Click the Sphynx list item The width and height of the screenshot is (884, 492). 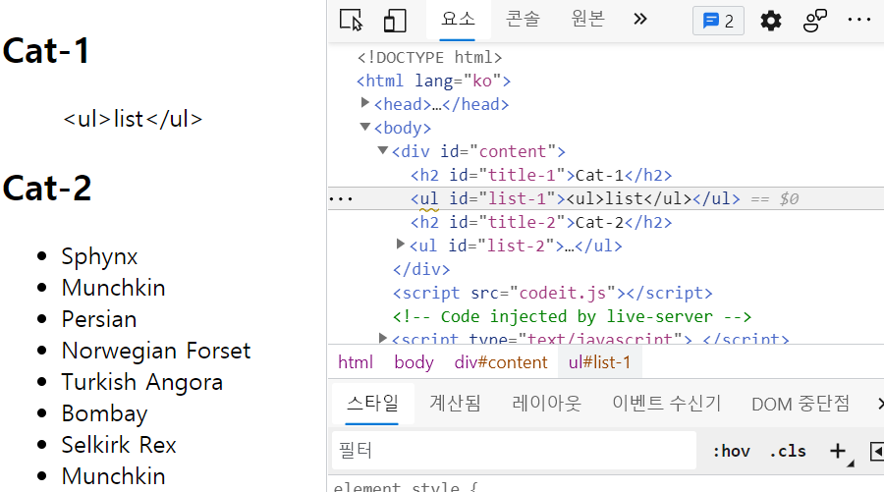[x=99, y=257]
